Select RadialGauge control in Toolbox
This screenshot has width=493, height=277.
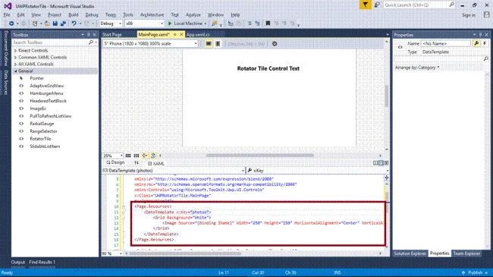42,124
